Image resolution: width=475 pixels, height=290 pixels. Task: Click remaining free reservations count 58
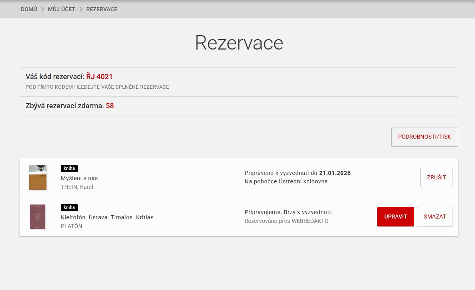tap(110, 106)
